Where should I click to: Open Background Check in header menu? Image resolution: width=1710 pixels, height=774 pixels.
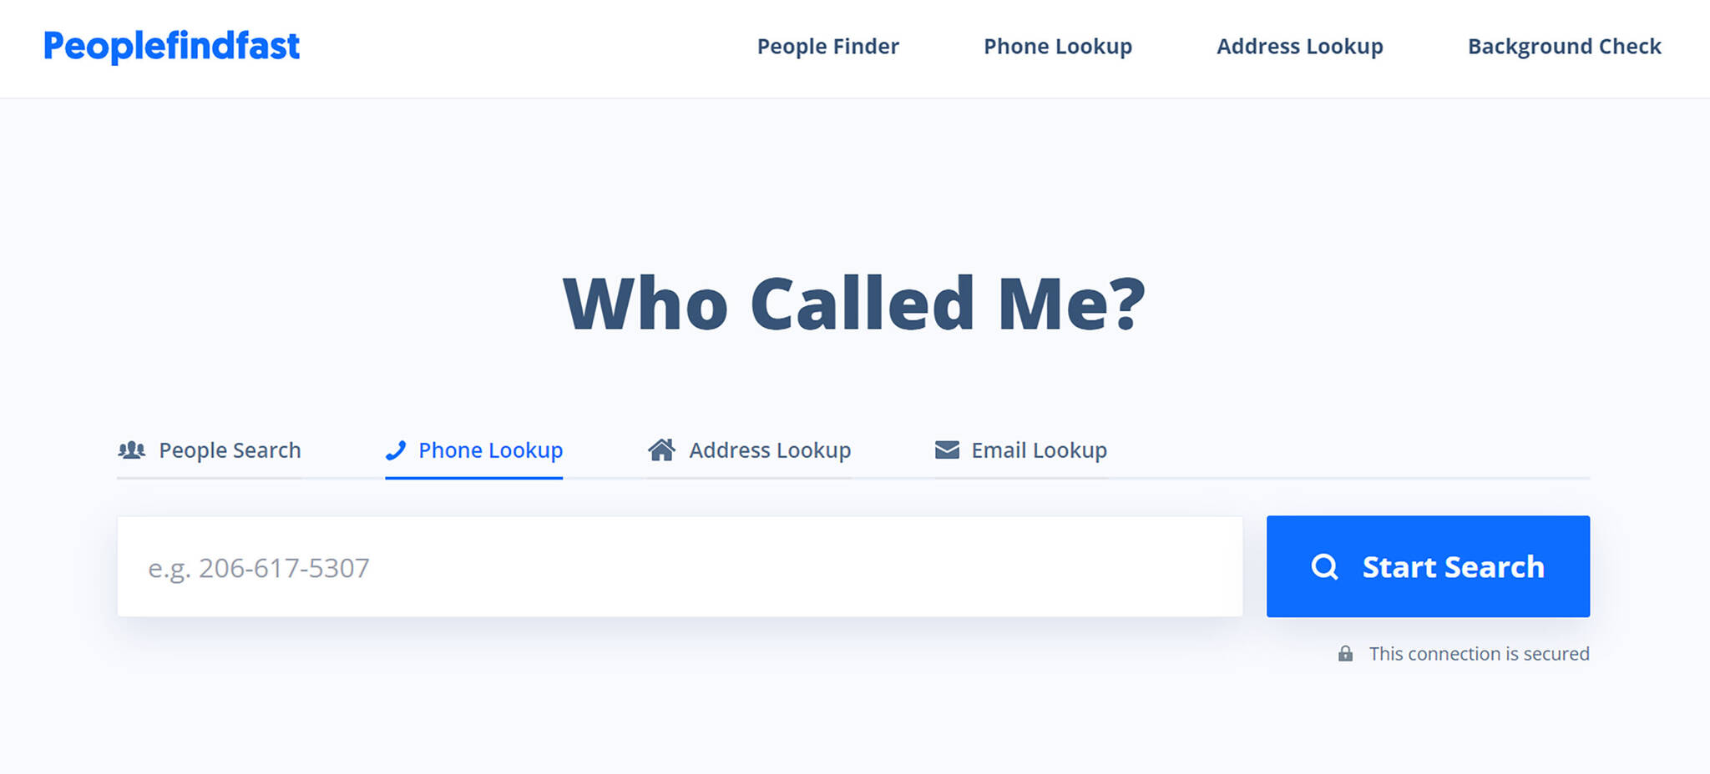pyautogui.click(x=1565, y=47)
